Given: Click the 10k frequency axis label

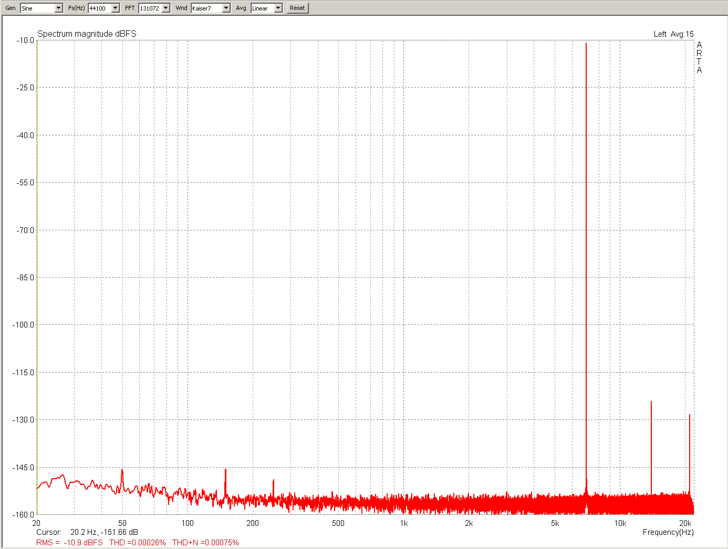Looking at the screenshot, I should [620, 523].
